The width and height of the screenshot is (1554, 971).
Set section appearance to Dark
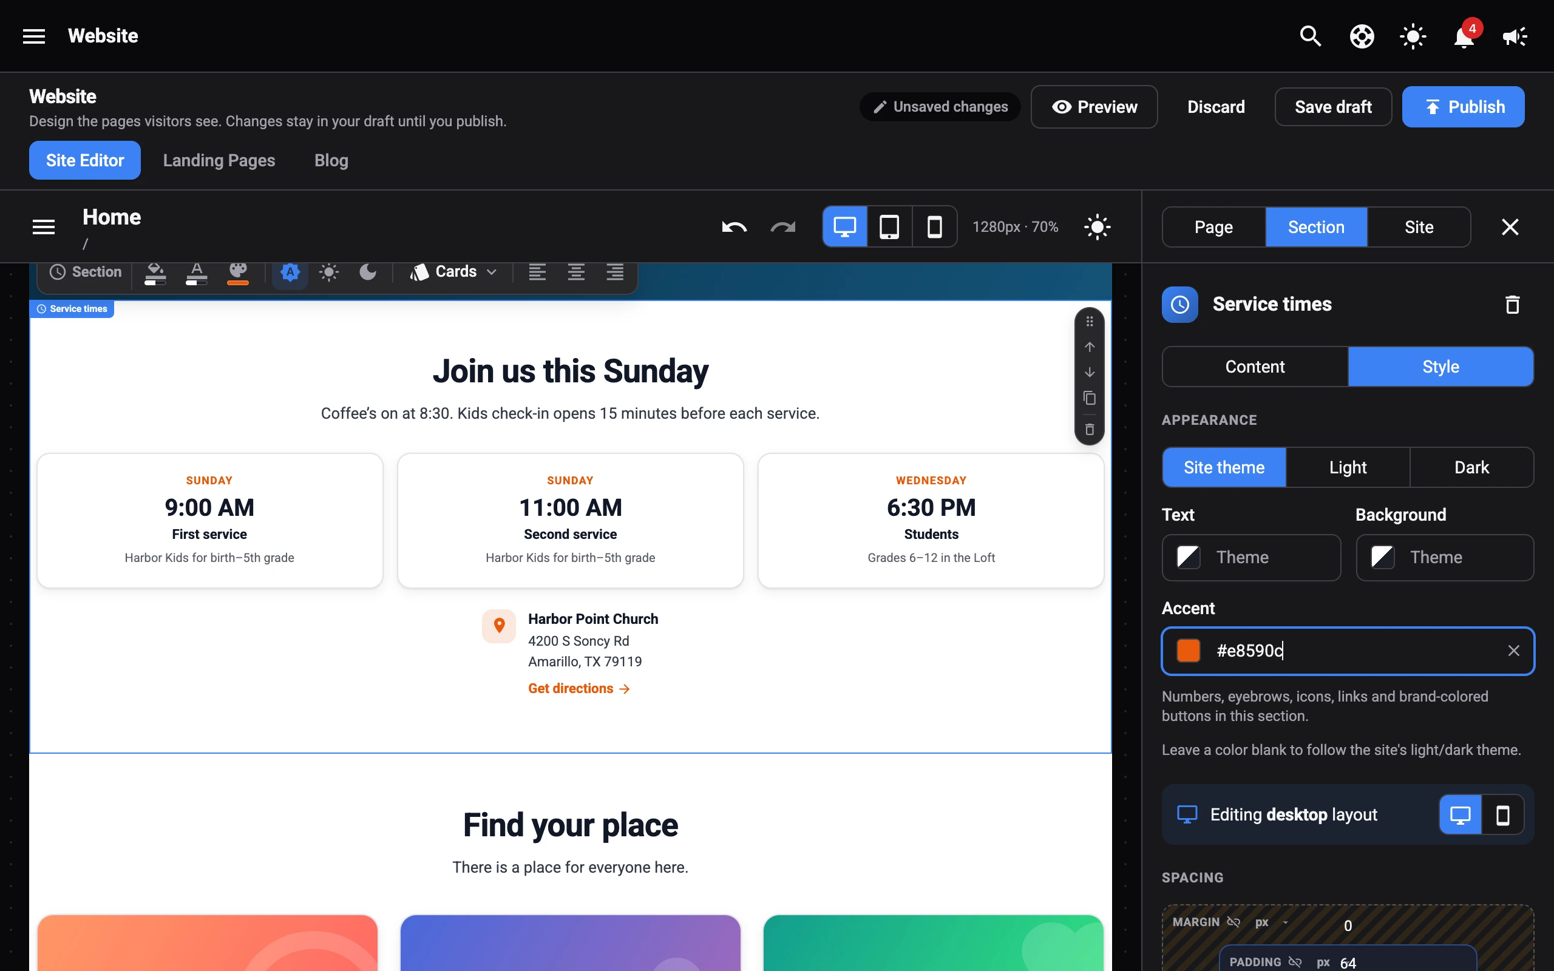click(1471, 467)
